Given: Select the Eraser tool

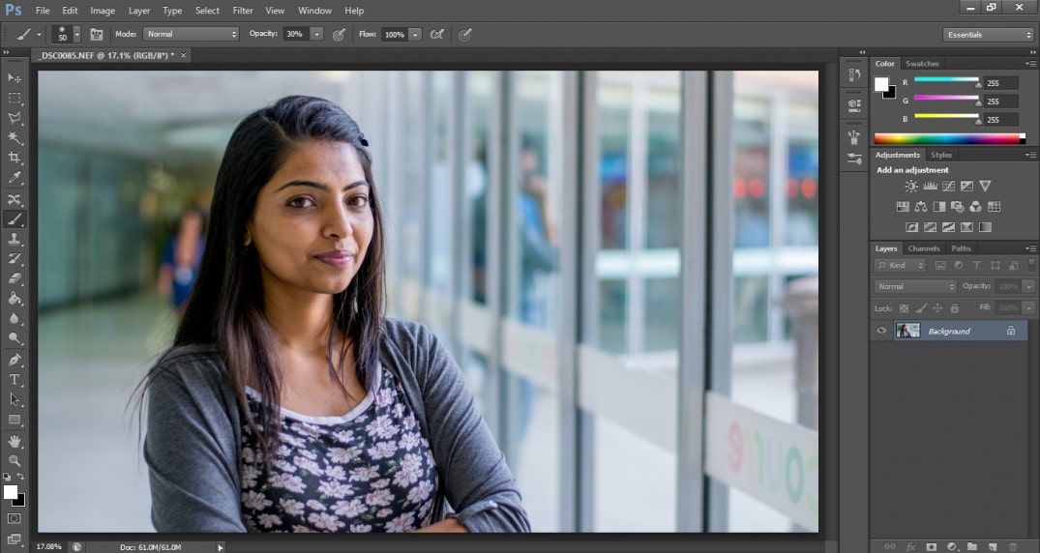Looking at the screenshot, I should click(14, 278).
